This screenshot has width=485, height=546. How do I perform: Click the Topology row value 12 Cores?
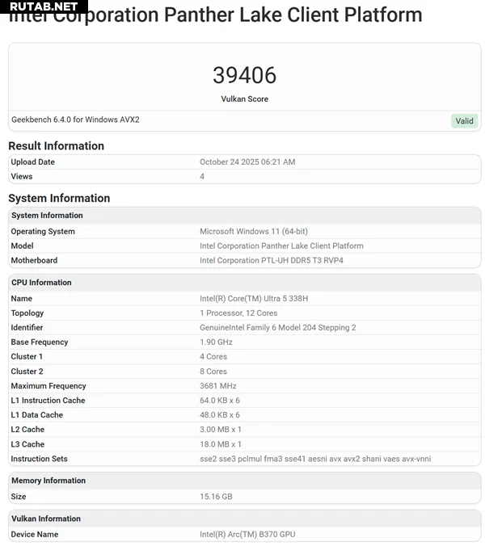click(238, 313)
